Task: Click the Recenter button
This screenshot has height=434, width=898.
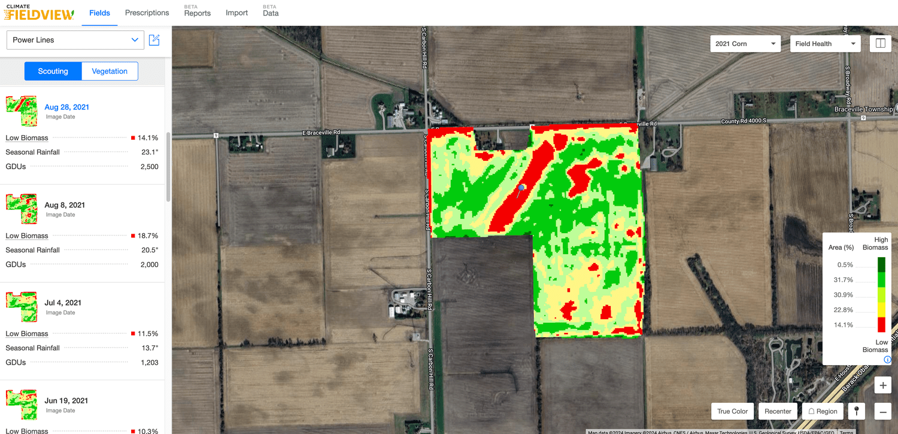Action: pyautogui.click(x=778, y=411)
